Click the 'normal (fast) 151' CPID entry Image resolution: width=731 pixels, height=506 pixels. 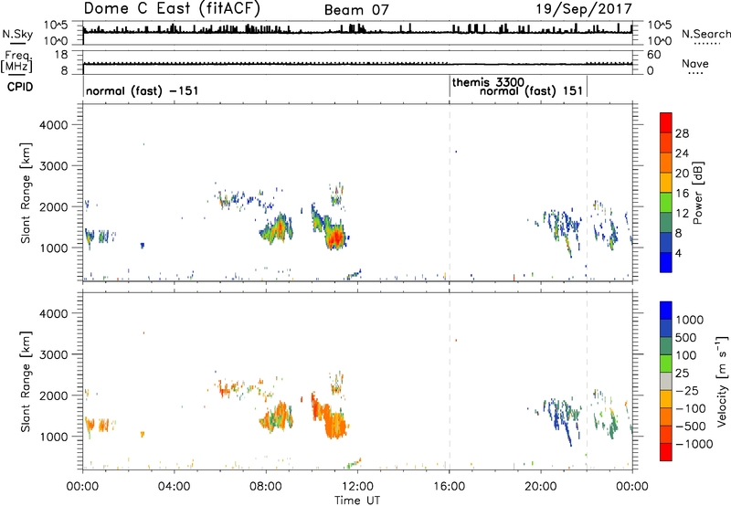531,90
